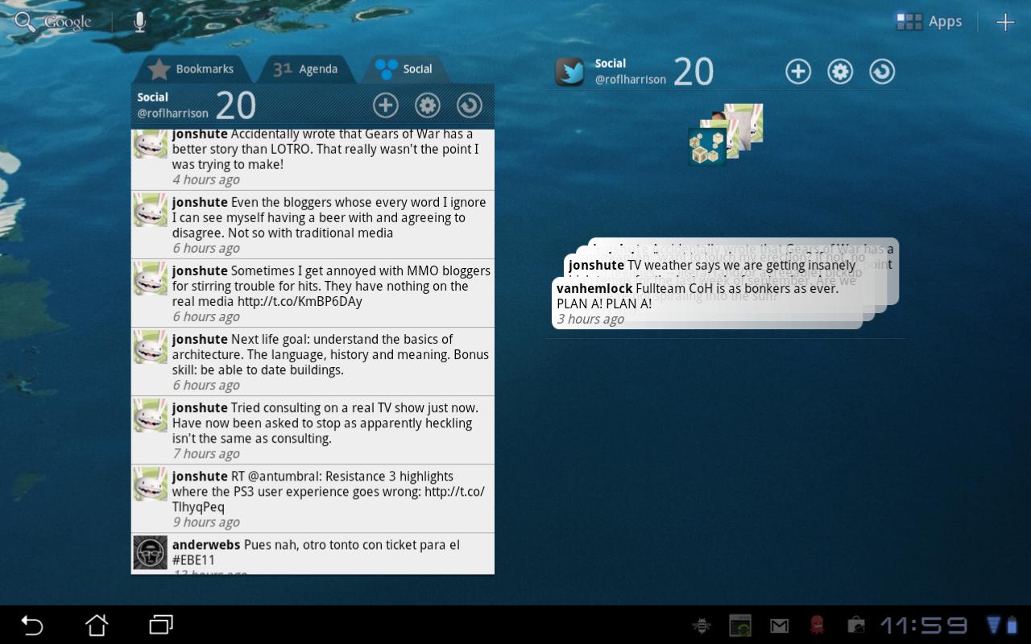
Task: Tap the voice search microphone
Action: (139, 22)
